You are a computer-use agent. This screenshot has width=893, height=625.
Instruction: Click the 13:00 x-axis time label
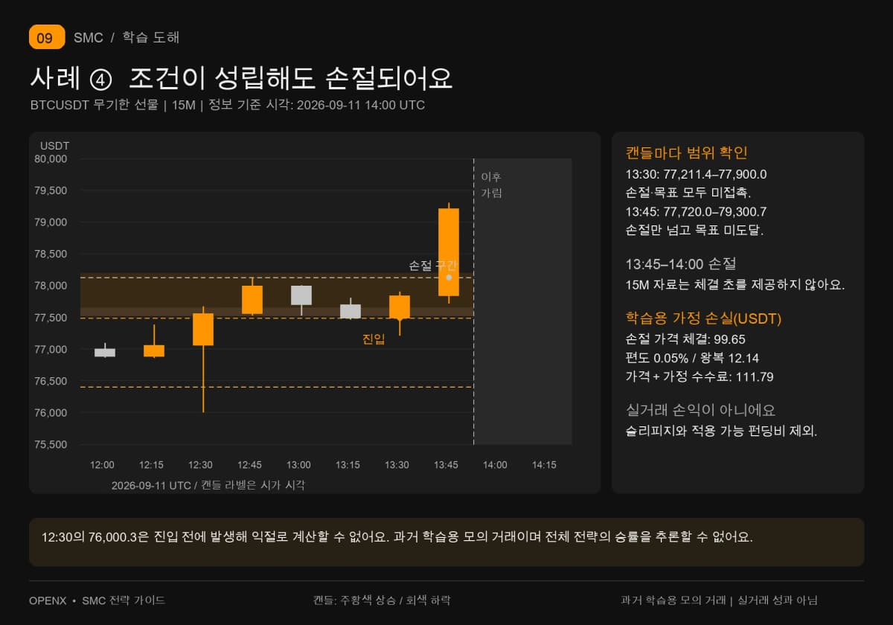pos(298,465)
